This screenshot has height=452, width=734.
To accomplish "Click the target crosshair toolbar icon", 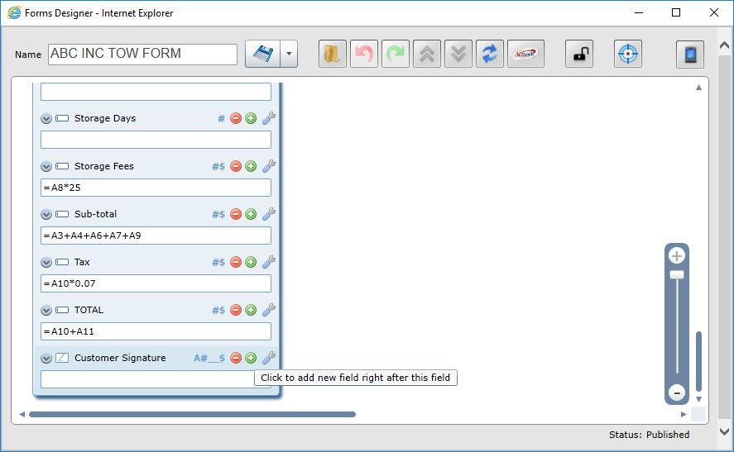I will coord(628,55).
